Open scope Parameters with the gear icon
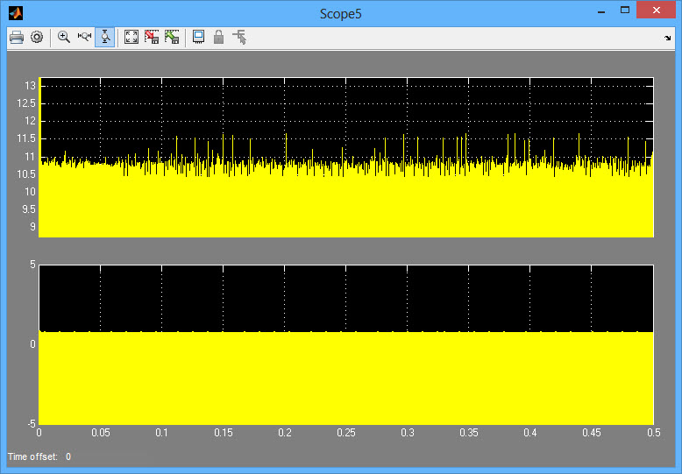The height and width of the screenshot is (474, 682). [37, 37]
